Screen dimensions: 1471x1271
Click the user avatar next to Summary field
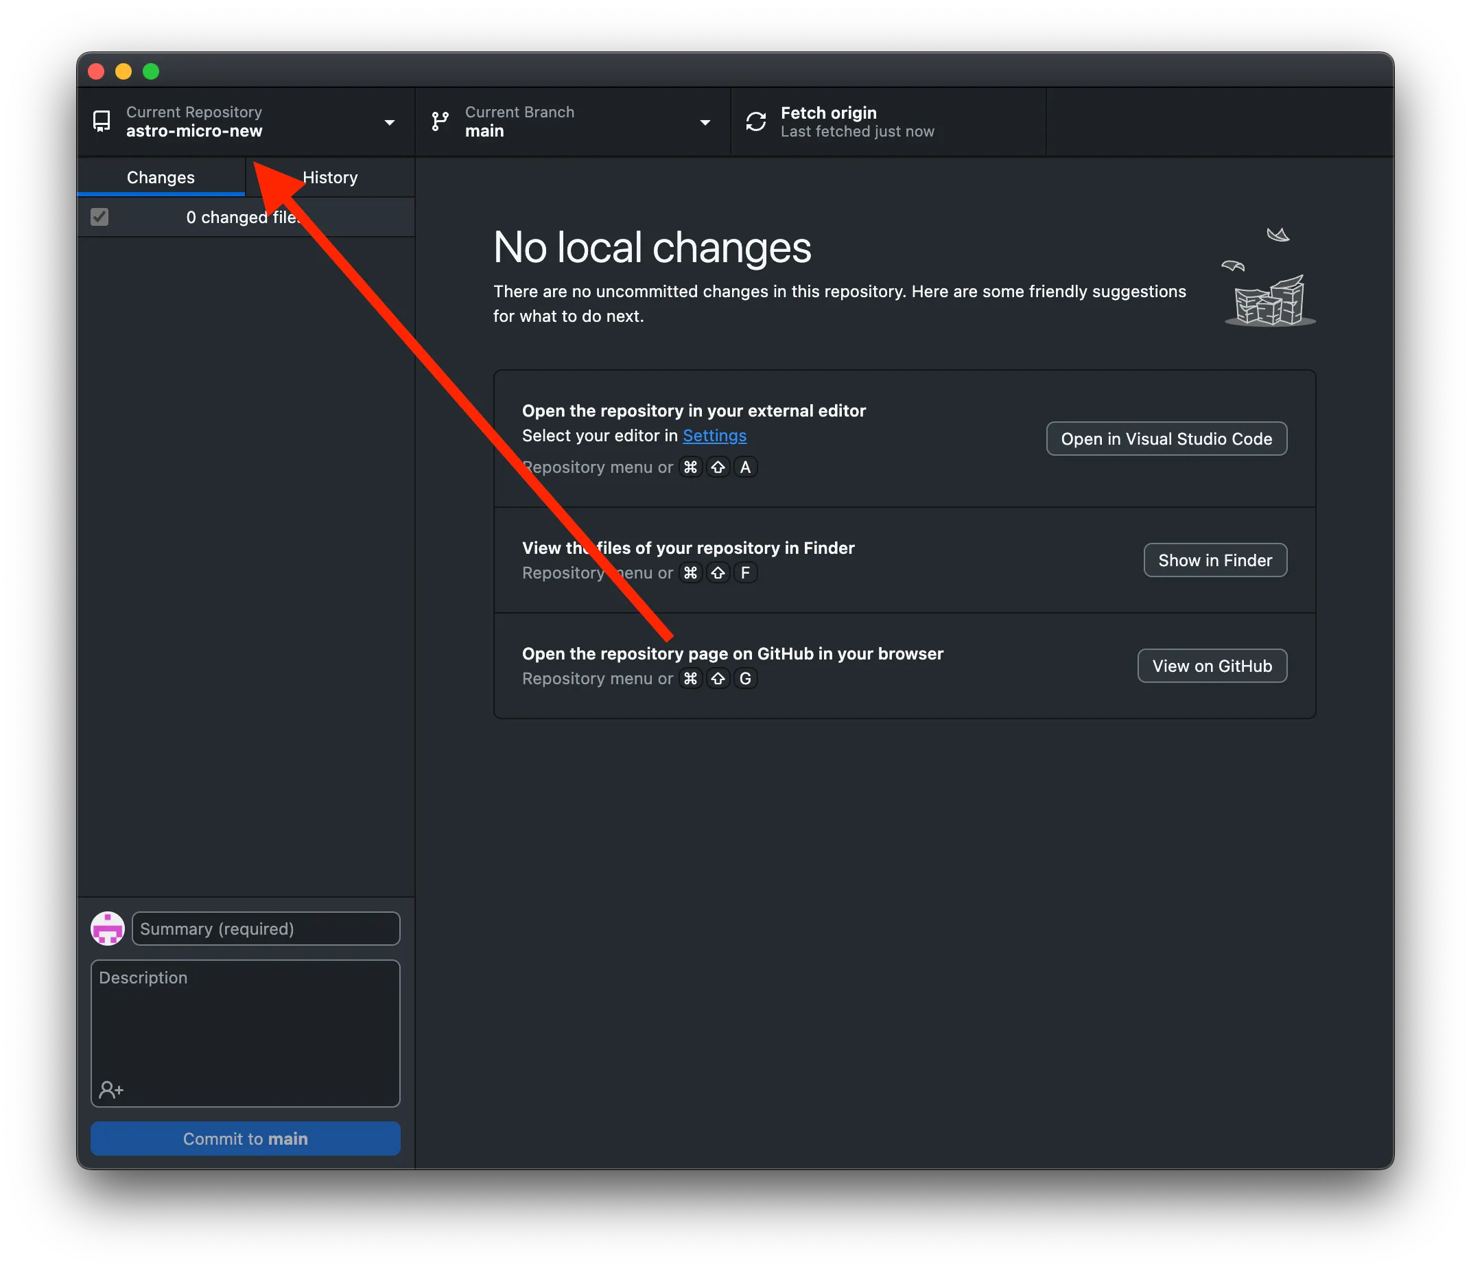[108, 929]
